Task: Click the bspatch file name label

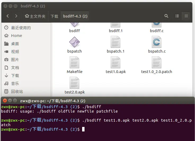Action: [x=74, y=51]
